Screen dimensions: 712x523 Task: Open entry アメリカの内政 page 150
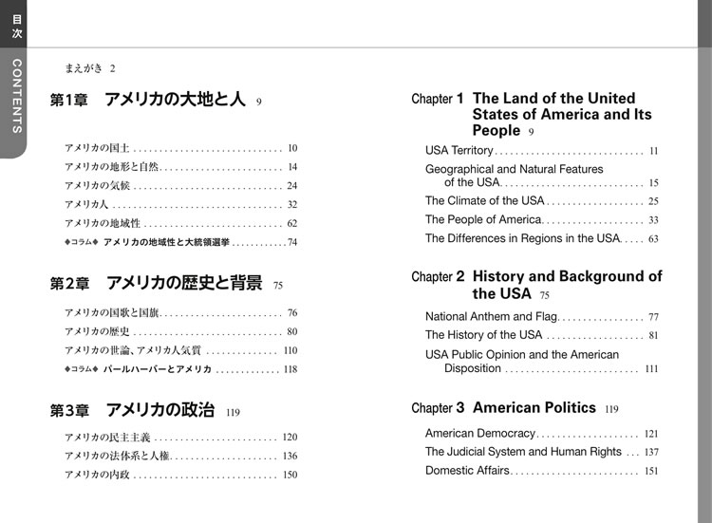click(x=180, y=475)
